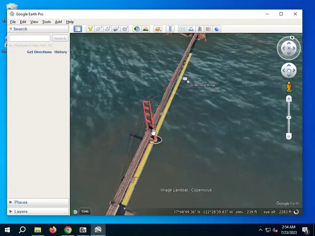
Task: Click the N north reset button
Action: [x=292, y=37]
